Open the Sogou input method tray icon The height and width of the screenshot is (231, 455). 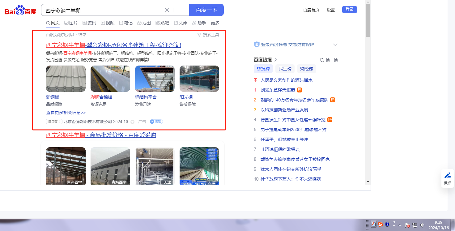click(x=381, y=224)
